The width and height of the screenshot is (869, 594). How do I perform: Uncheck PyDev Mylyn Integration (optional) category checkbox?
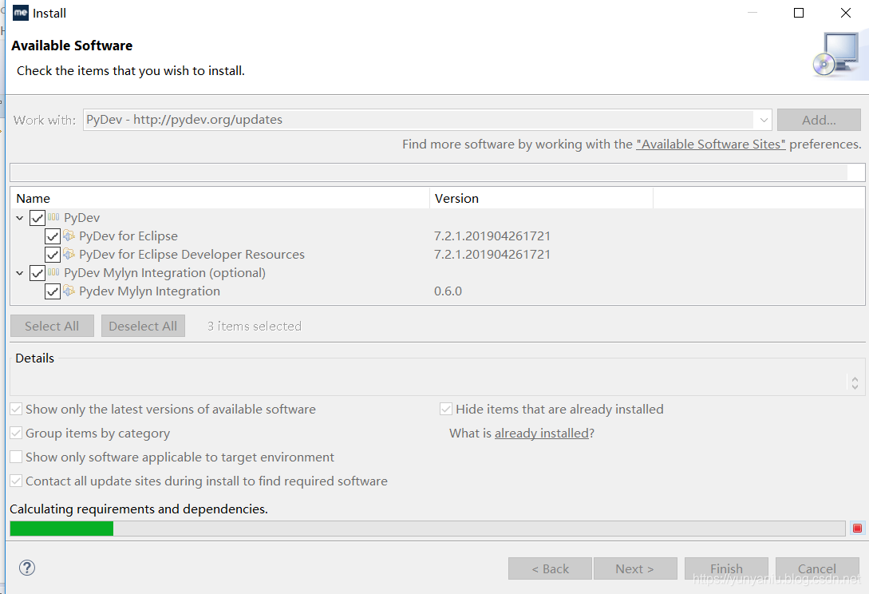click(x=38, y=273)
